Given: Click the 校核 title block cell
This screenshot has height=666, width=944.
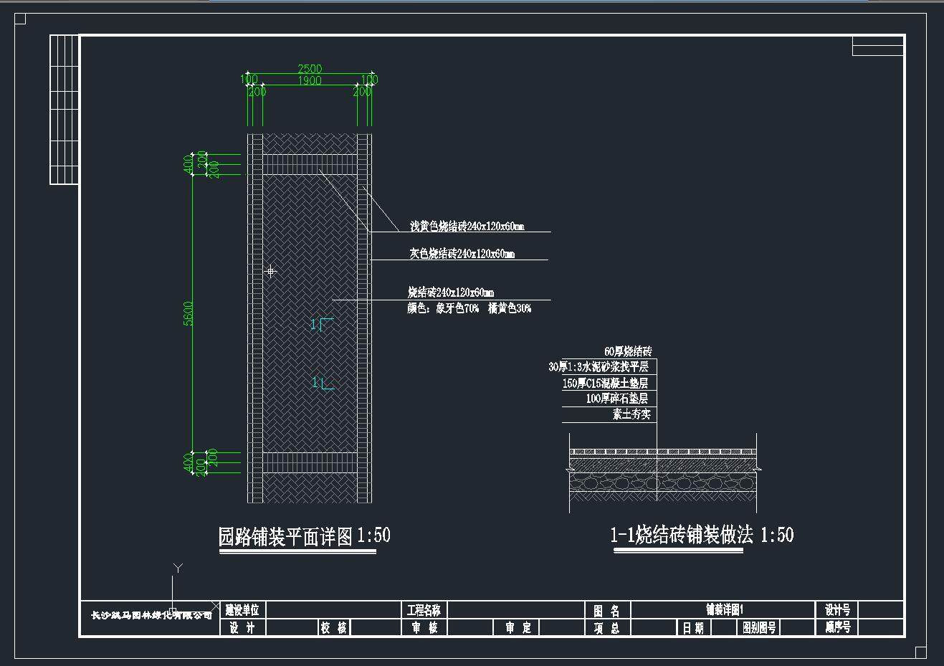Looking at the screenshot, I should pos(333,628).
